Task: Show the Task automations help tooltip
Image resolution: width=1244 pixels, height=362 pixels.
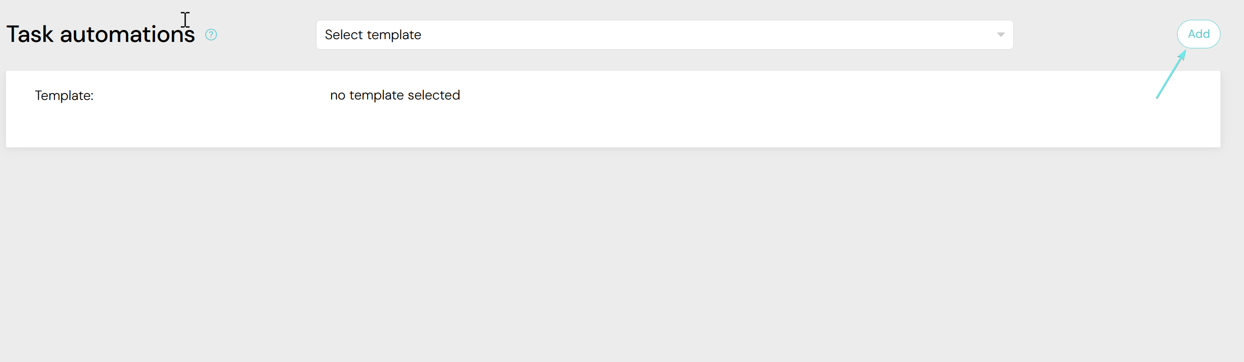Action: (211, 35)
